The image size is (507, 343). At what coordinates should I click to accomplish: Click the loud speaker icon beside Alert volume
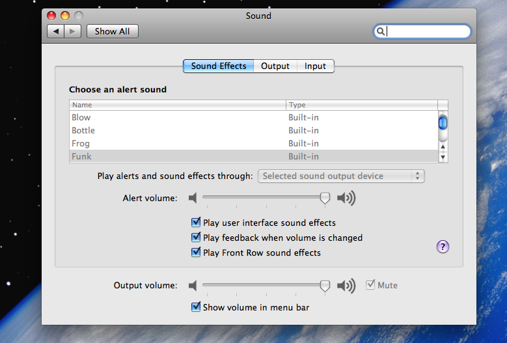[x=346, y=198]
